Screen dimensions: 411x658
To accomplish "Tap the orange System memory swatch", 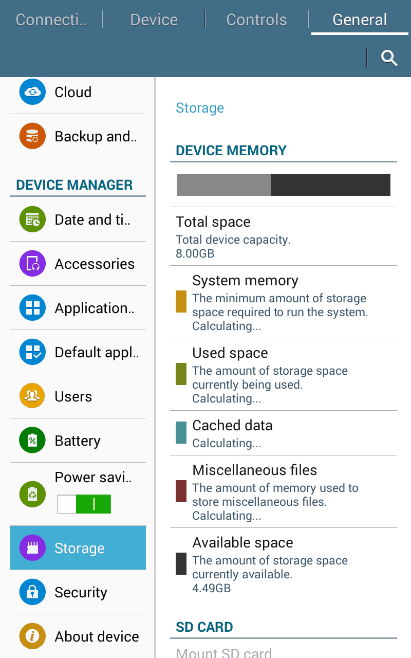I will (x=181, y=302).
